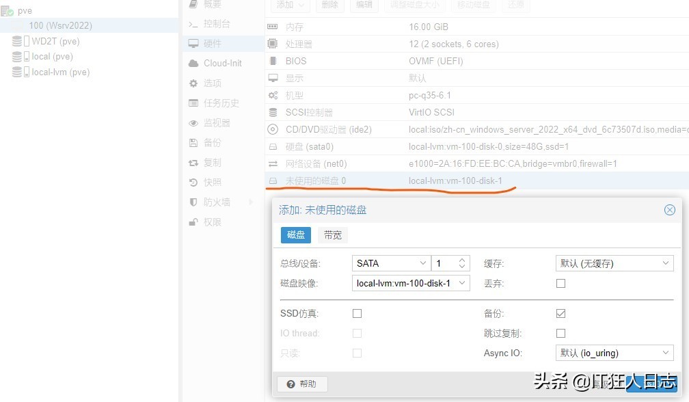
Task: Click the 编辑 button in toolbar
Action: tap(364, 5)
